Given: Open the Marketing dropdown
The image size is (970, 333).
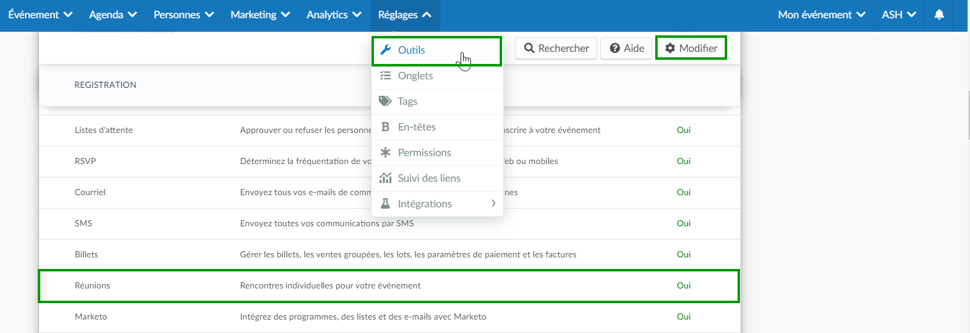Looking at the screenshot, I should [260, 15].
